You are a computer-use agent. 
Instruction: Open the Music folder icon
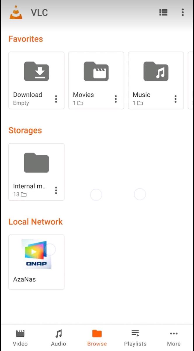pyautogui.click(x=156, y=72)
